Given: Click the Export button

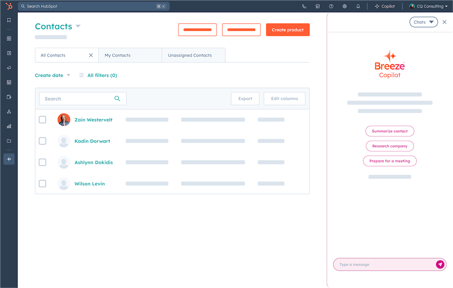Looking at the screenshot, I should tap(245, 99).
